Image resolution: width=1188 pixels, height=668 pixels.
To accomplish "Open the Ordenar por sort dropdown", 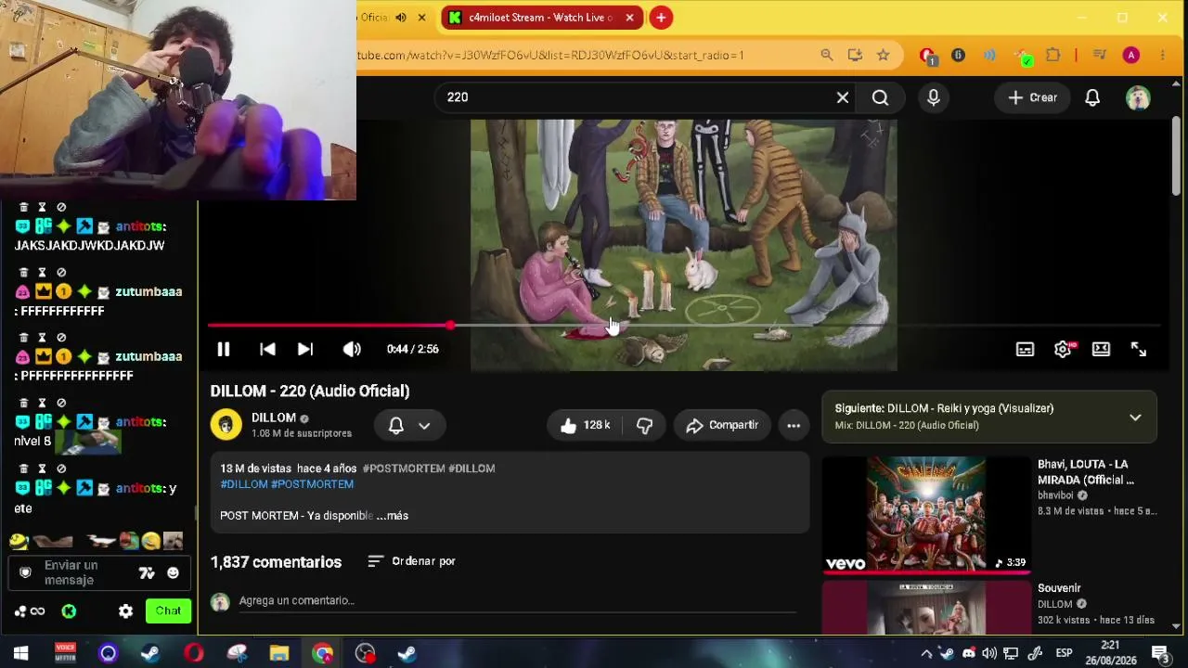I will coord(412,561).
